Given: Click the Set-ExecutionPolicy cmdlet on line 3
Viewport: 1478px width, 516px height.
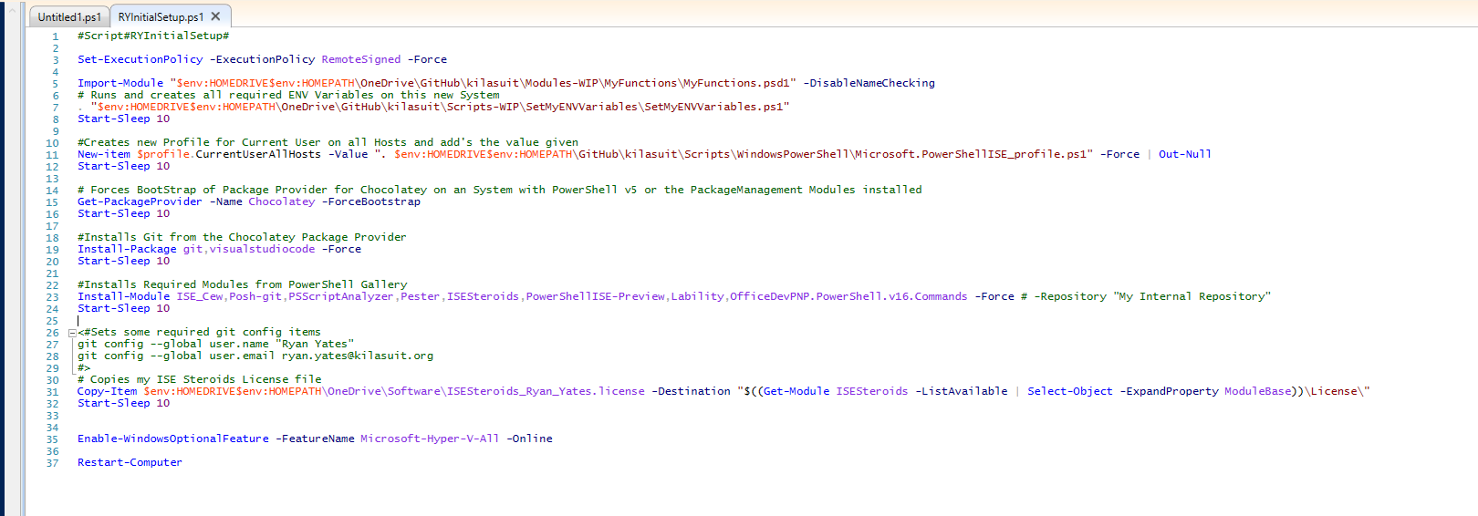Looking at the screenshot, I should 140,59.
